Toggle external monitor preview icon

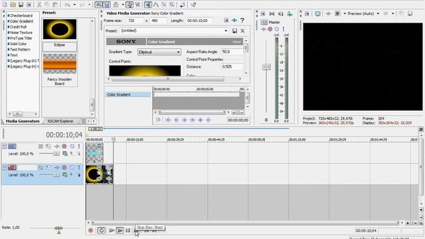(x=317, y=13)
